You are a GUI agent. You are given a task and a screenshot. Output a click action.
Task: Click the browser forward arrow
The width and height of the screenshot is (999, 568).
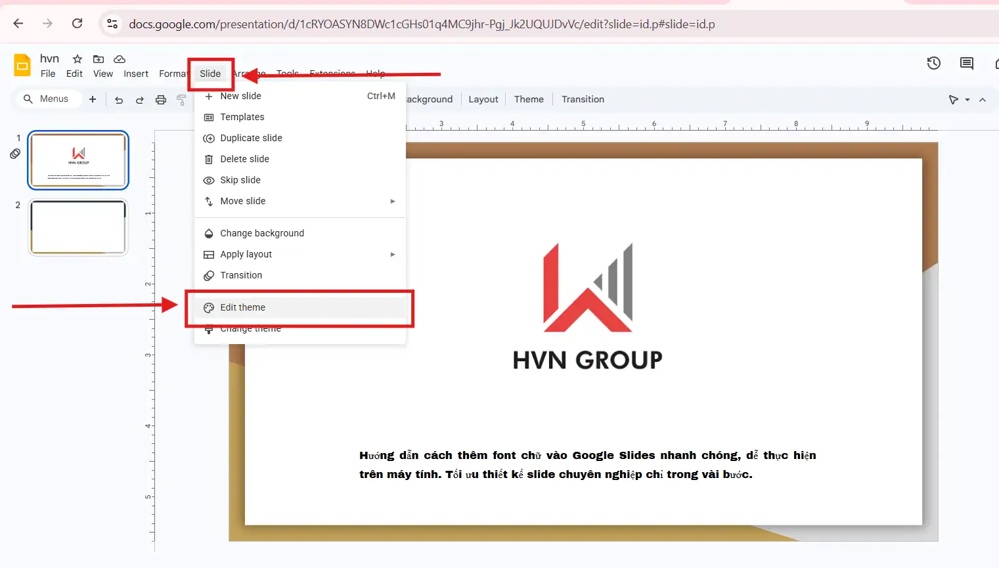[x=47, y=24]
